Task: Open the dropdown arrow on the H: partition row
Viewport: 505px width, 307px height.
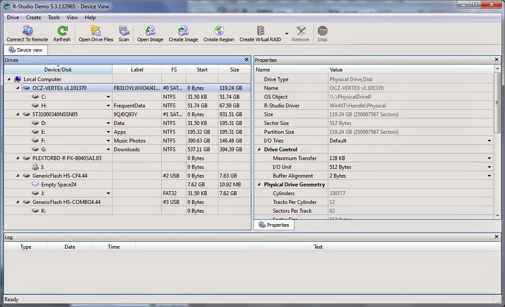Action: click(x=108, y=105)
